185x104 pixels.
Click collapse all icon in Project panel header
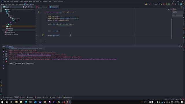pos(28,7)
